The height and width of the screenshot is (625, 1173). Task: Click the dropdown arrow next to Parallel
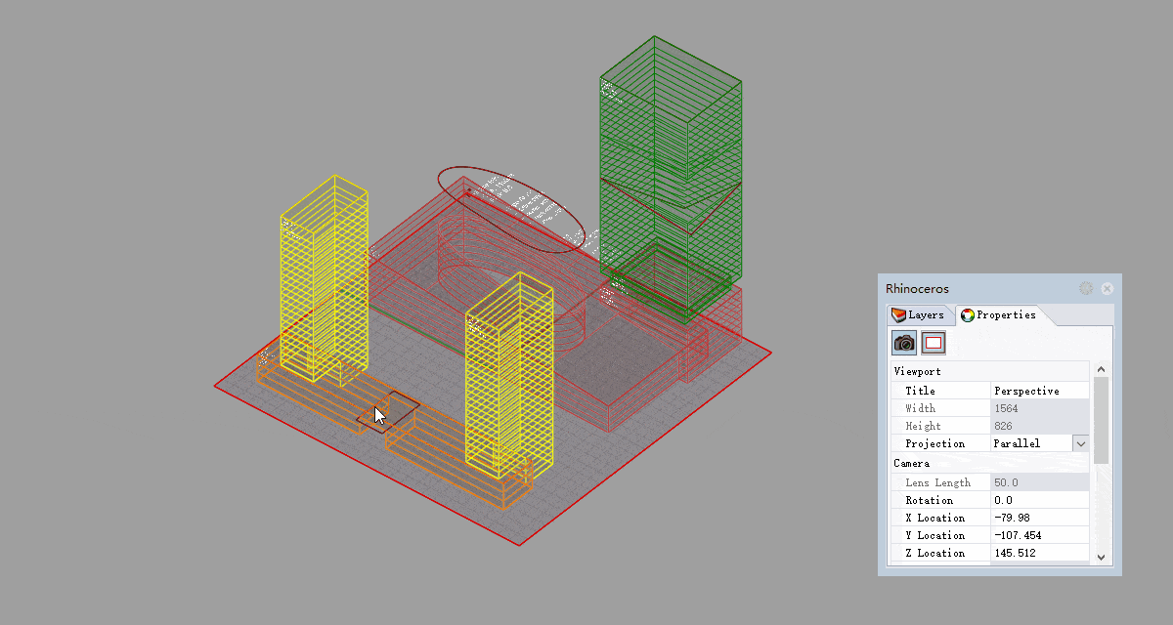[x=1081, y=442]
